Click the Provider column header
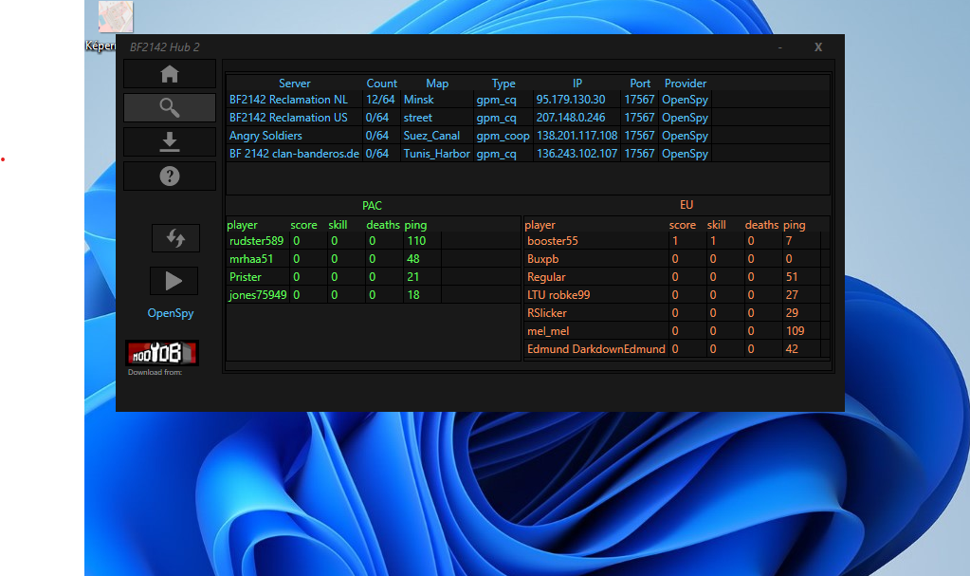970x576 pixels. (686, 83)
